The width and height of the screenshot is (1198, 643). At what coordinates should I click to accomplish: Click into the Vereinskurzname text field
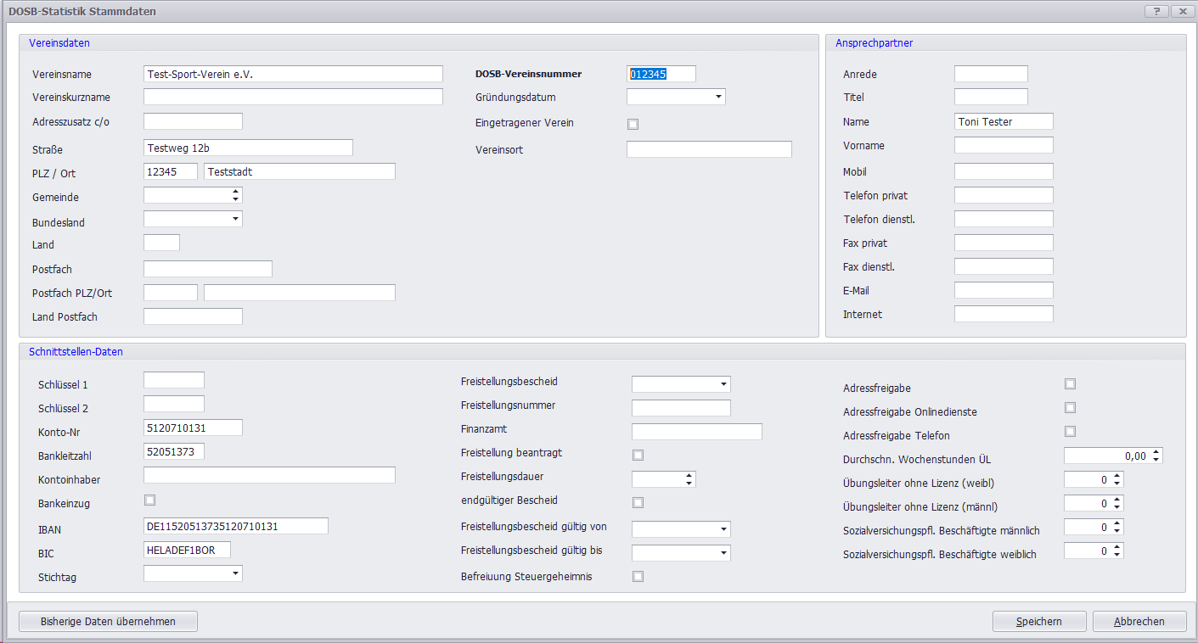[x=293, y=97]
